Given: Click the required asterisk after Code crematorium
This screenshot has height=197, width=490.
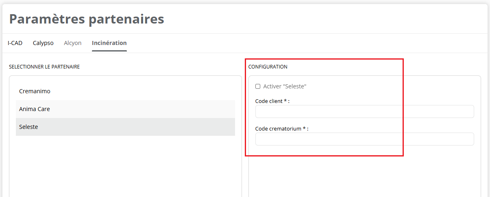Looking at the screenshot, I should 305,128.
